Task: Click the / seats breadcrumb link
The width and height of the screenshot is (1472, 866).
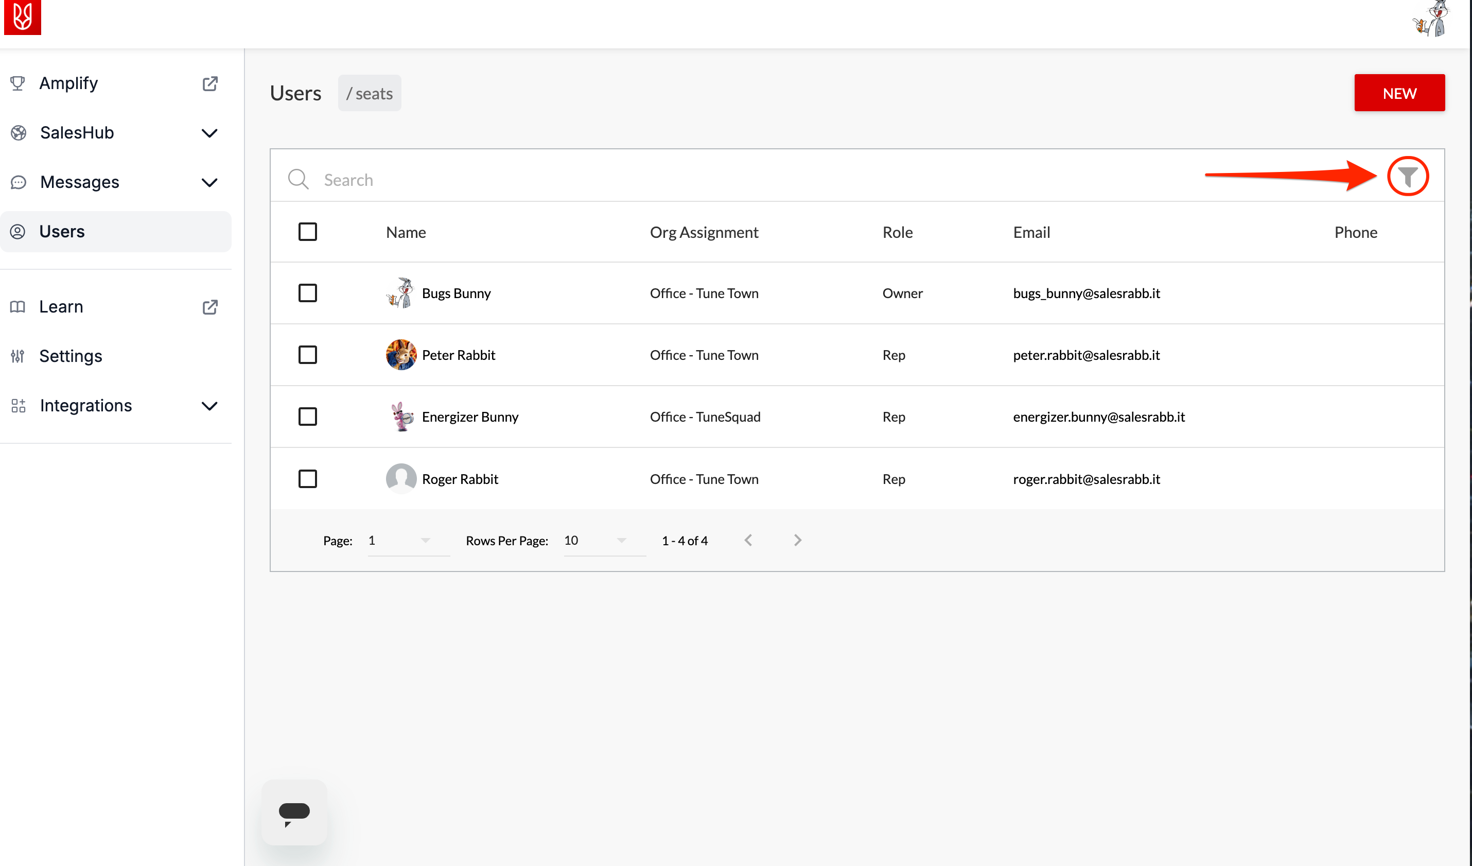Action: [369, 94]
